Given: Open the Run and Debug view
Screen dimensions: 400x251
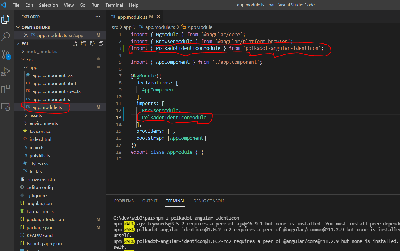Looking at the screenshot, I should [6, 72].
